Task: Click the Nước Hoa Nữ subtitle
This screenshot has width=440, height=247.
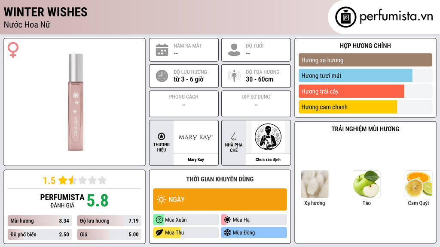Action: point(27,24)
